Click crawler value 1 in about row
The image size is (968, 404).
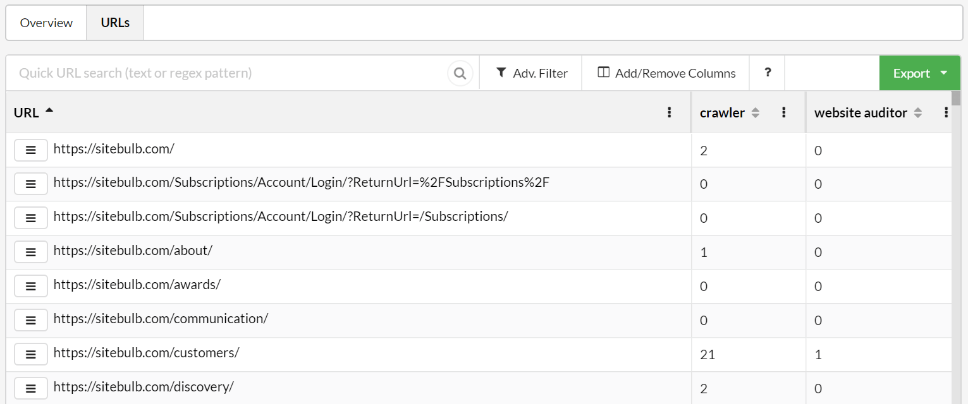pyautogui.click(x=704, y=252)
